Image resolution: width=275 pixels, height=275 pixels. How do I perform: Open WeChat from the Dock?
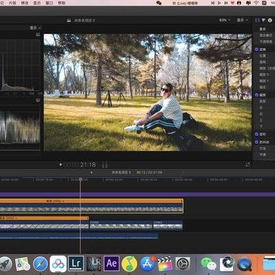(x=208, y=264)
